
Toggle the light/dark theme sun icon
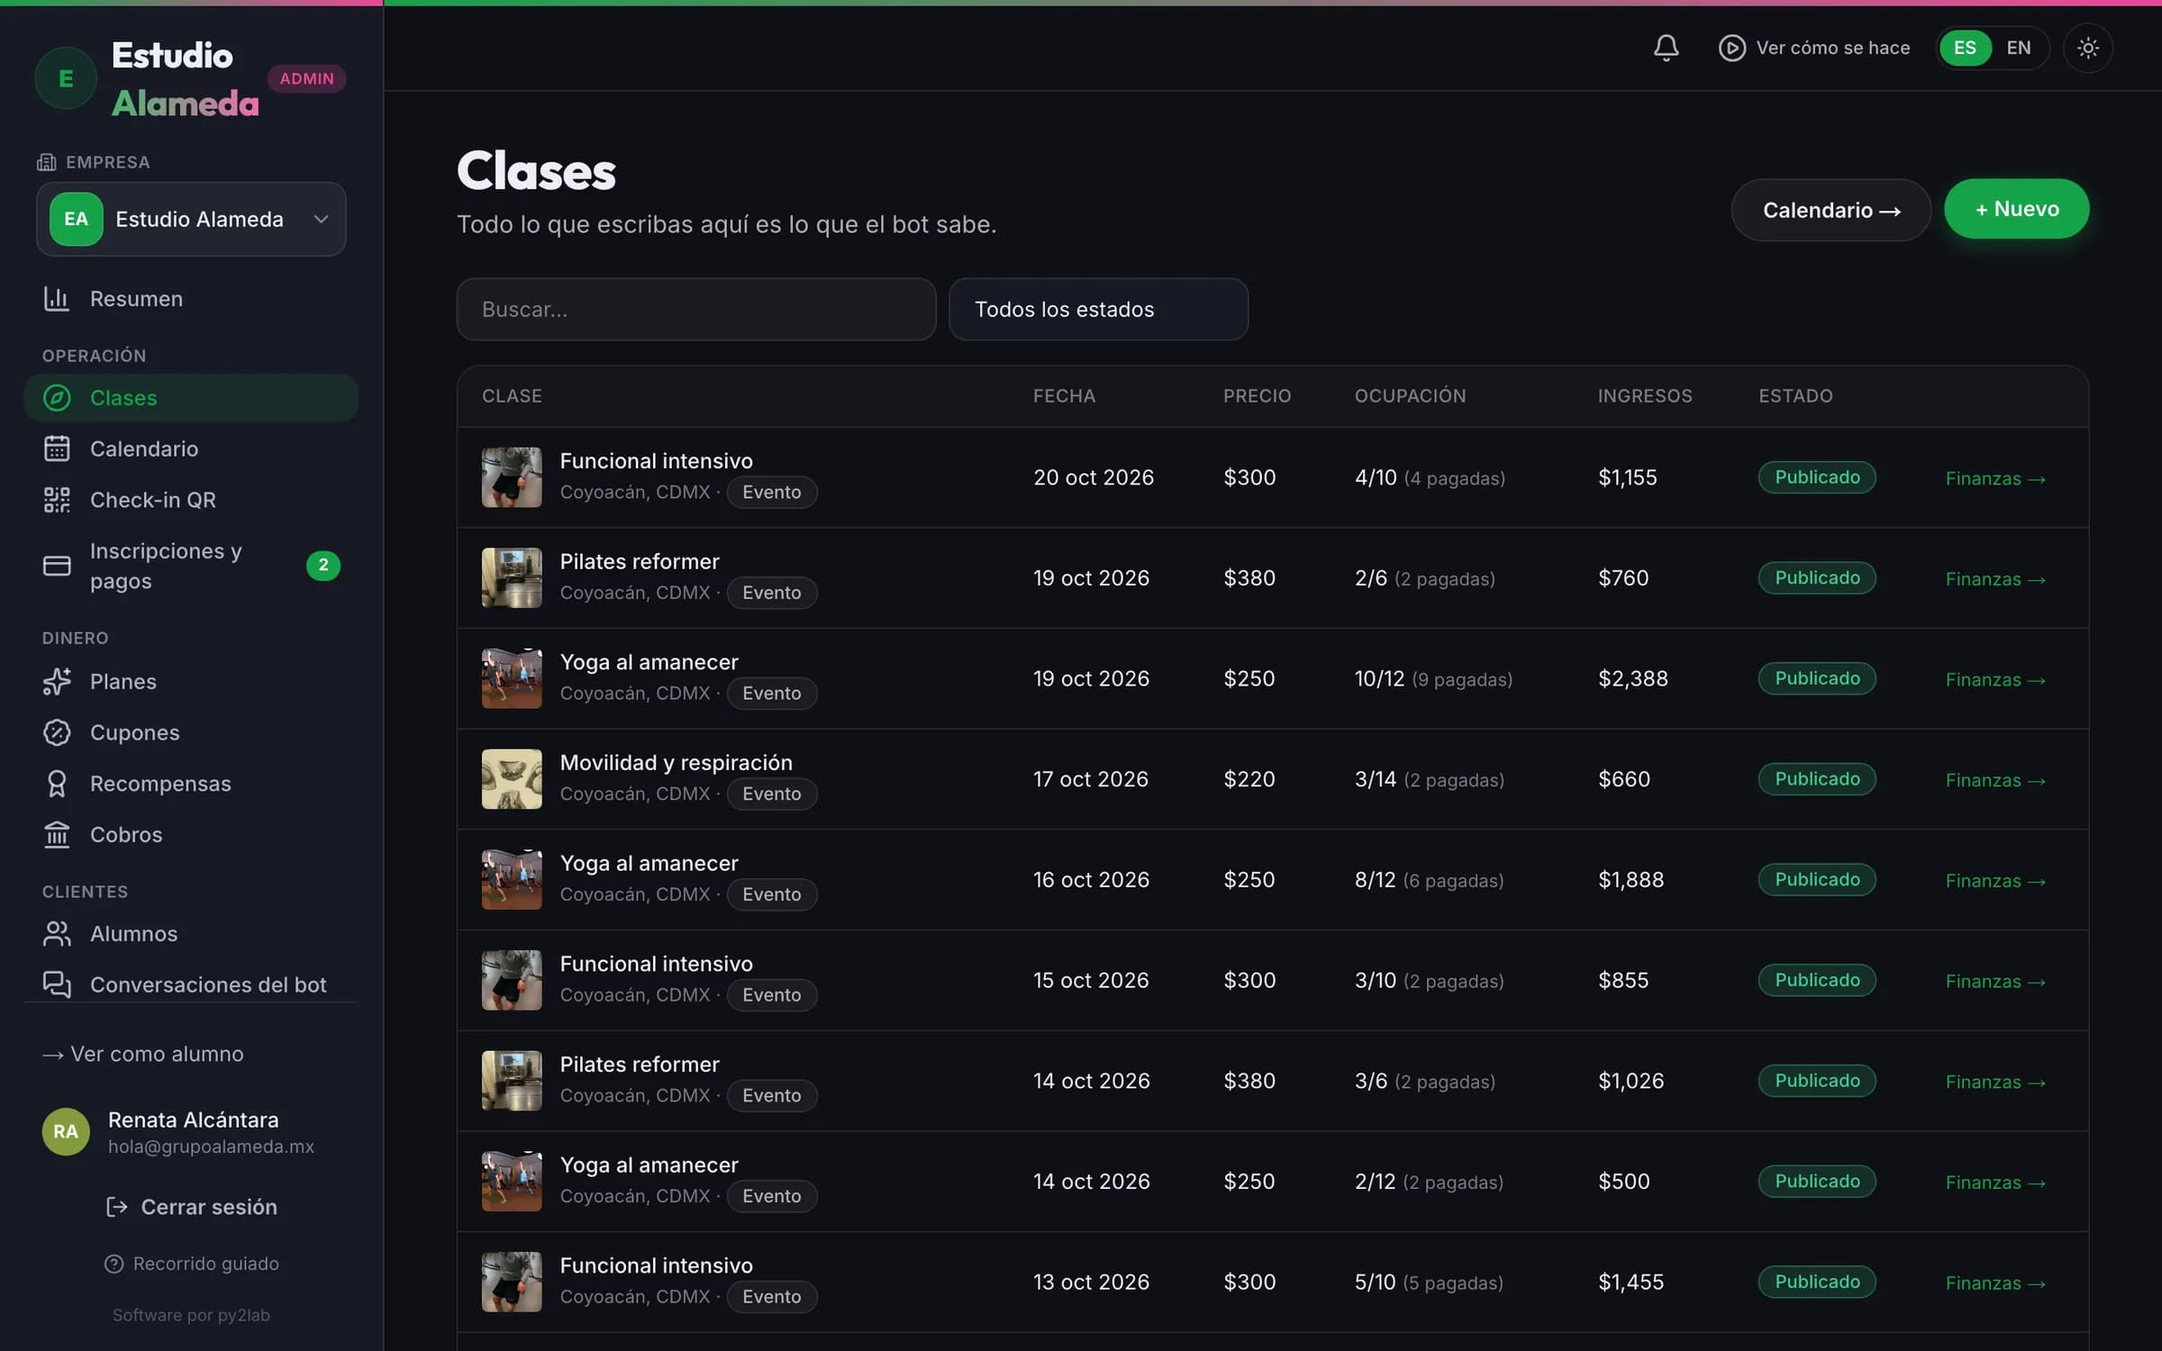pyautogui.click(x=2087, y=48)
